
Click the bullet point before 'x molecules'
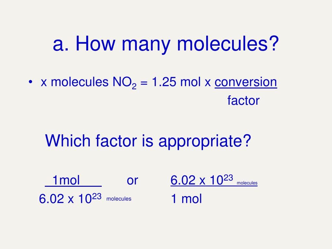click(x=30, y=82)
